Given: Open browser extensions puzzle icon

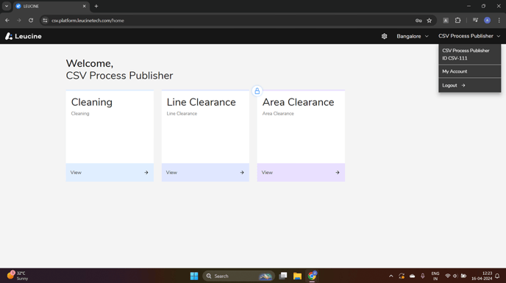Looking at the screenshot, I should click(x=457, y=21).
